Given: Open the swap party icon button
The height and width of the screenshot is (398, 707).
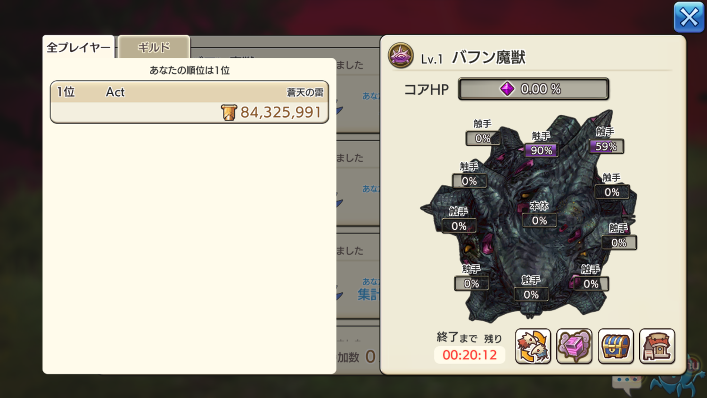Looking at the screenshot, I should [x=533, y=347].
